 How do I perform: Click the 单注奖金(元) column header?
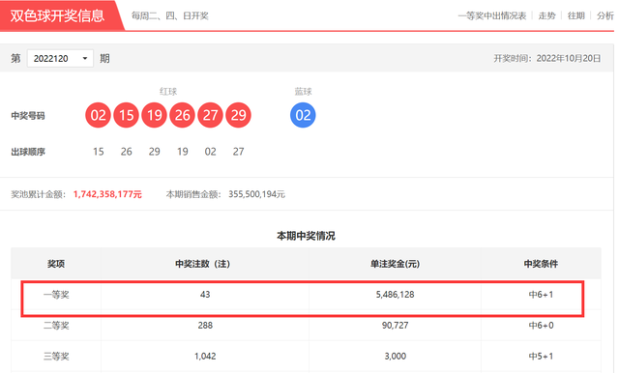point(395,264)
